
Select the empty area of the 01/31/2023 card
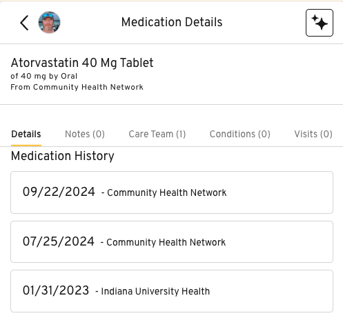point(271,291)
